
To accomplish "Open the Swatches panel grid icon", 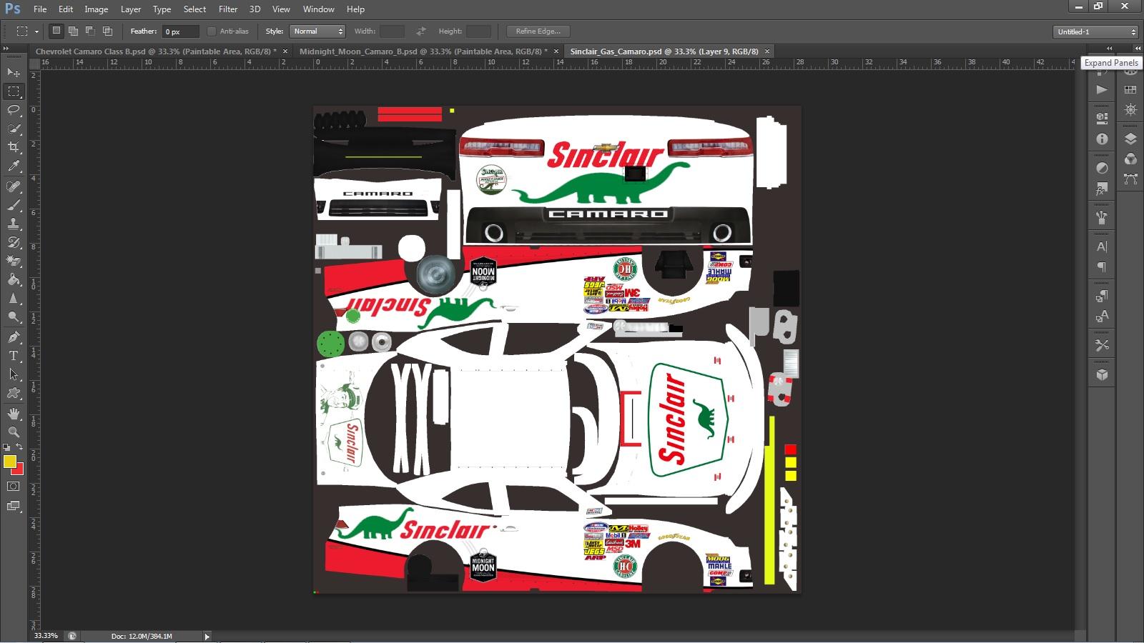I will (x=1130, y=89).
